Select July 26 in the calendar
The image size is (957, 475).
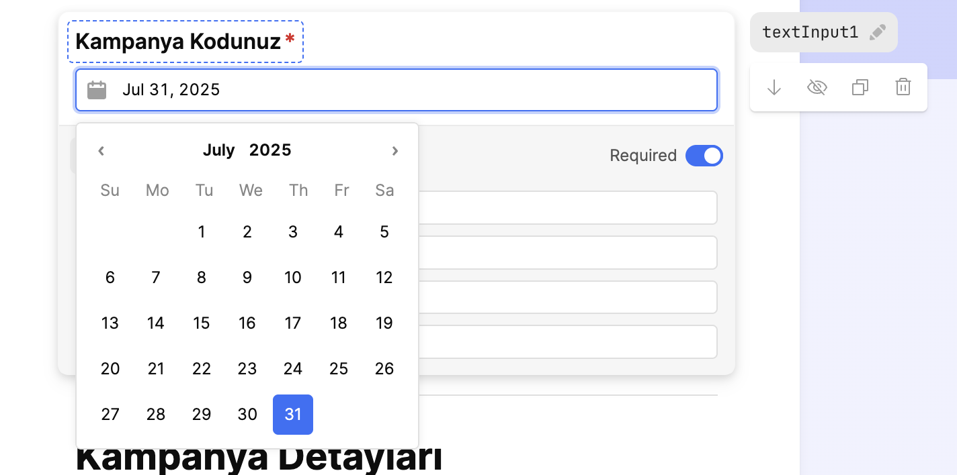[384, 369]
